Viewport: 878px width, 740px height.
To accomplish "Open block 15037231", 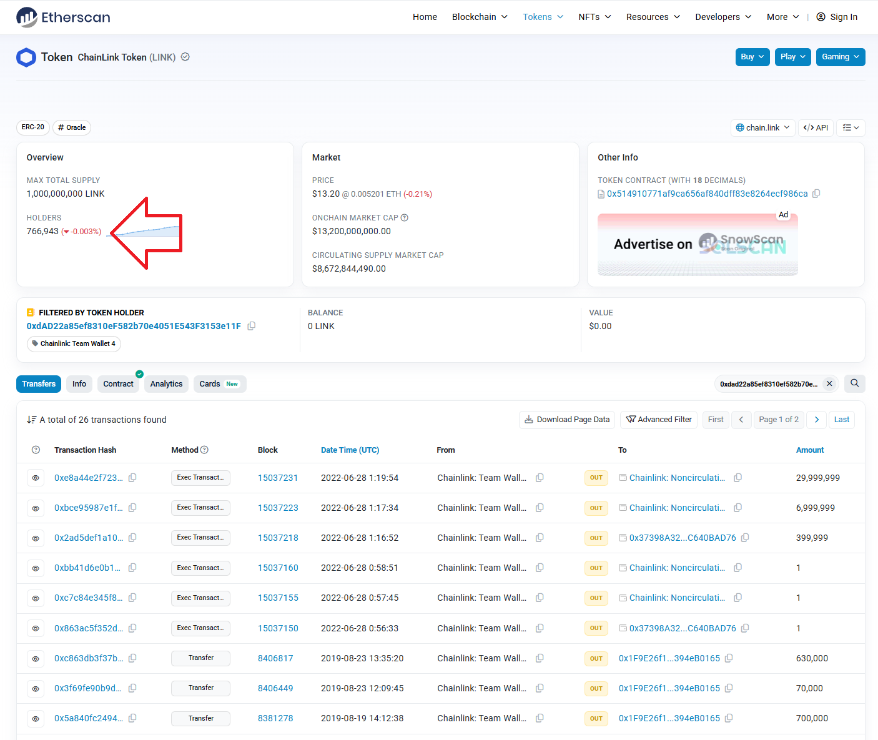I will [278, 478].
